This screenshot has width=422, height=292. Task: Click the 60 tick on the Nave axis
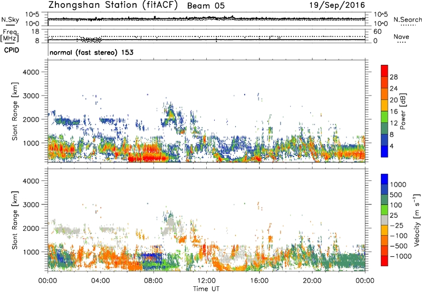[x=377, y=32]
